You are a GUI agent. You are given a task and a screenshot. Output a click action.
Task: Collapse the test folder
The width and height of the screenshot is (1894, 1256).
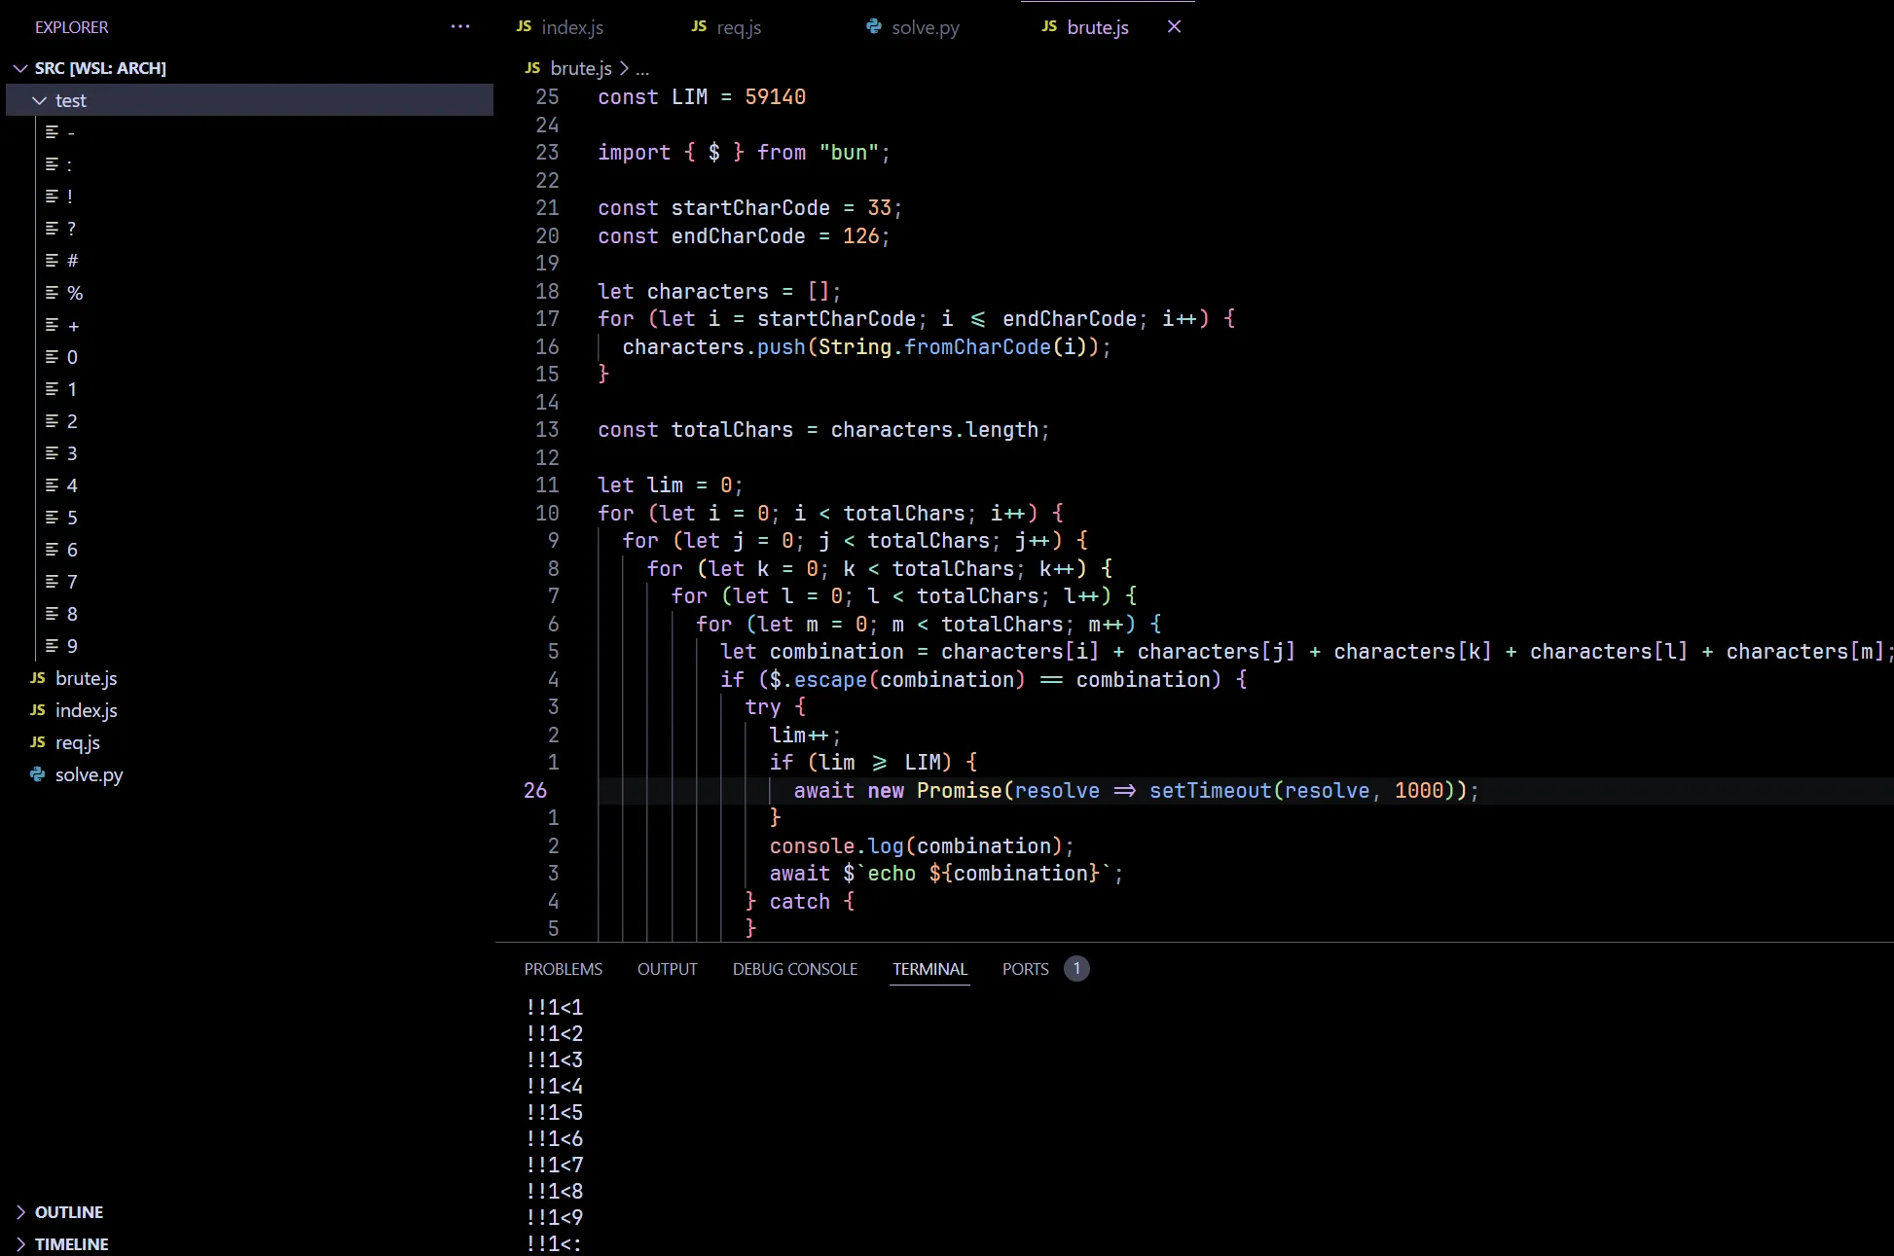pos(40,100)
